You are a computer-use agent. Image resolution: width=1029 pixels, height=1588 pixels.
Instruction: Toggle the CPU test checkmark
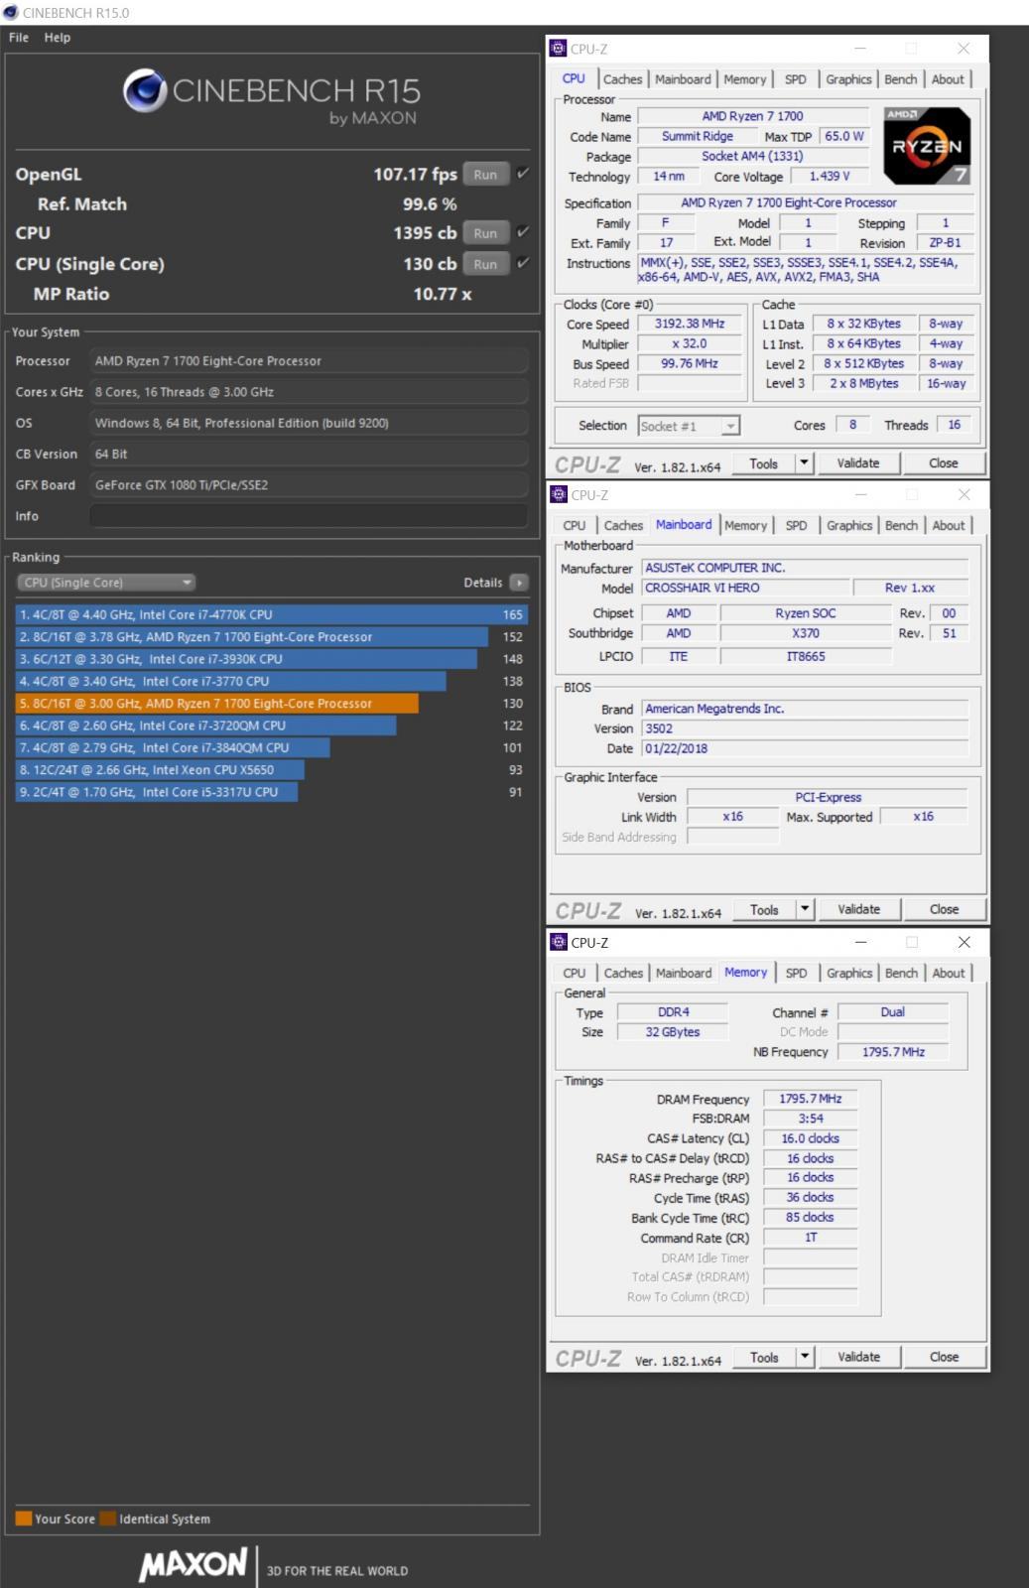(523, 232)
